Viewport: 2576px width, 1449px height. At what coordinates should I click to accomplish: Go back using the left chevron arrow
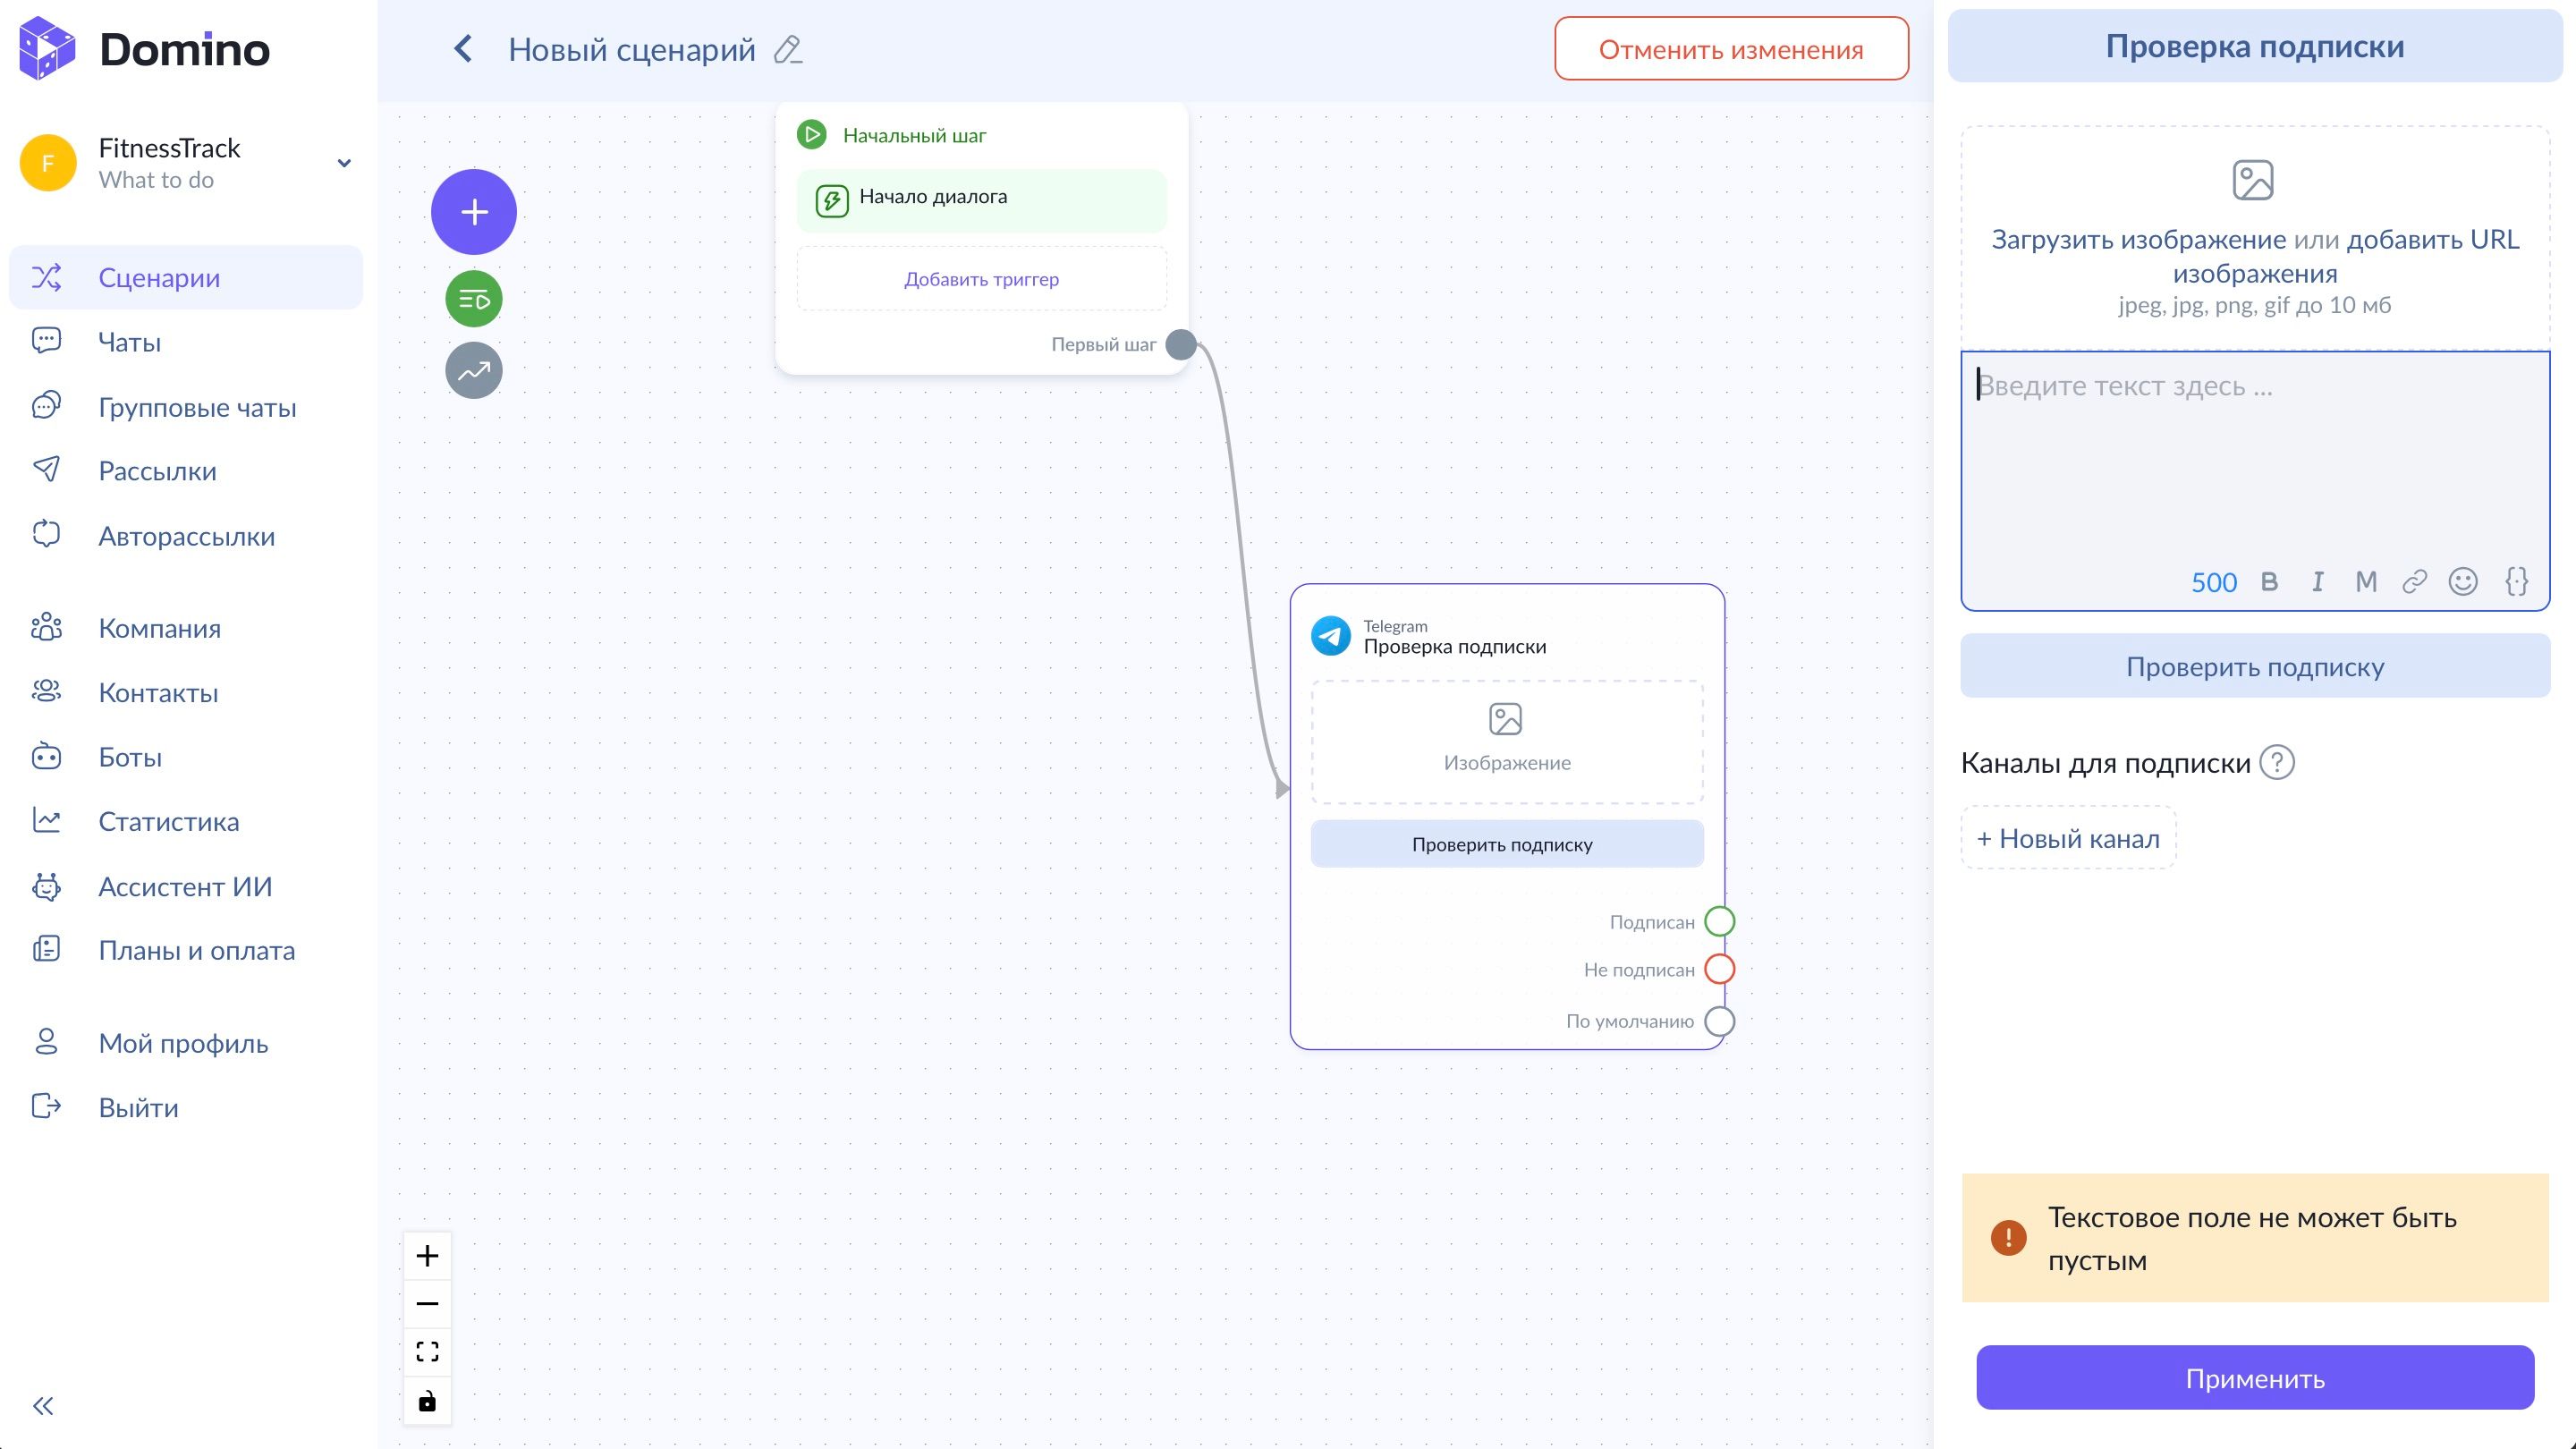pyautogui.click(x=463, y=49)
